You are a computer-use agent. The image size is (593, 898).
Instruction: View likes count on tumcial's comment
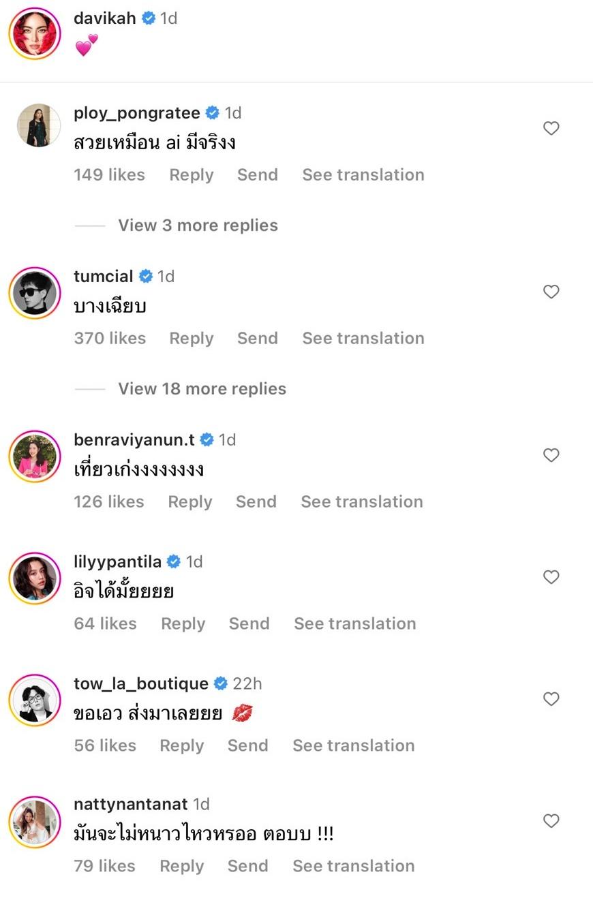pyautogui.click(x=110, y=339)
